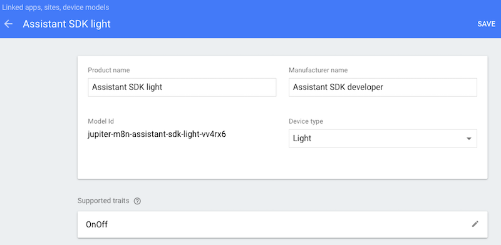Click the Manufacturer name label

tap(318, 70)
